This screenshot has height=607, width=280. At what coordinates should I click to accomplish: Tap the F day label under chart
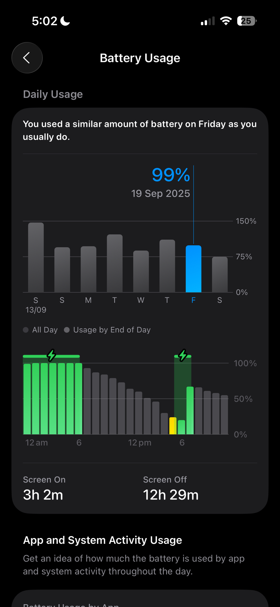[193, 300]
